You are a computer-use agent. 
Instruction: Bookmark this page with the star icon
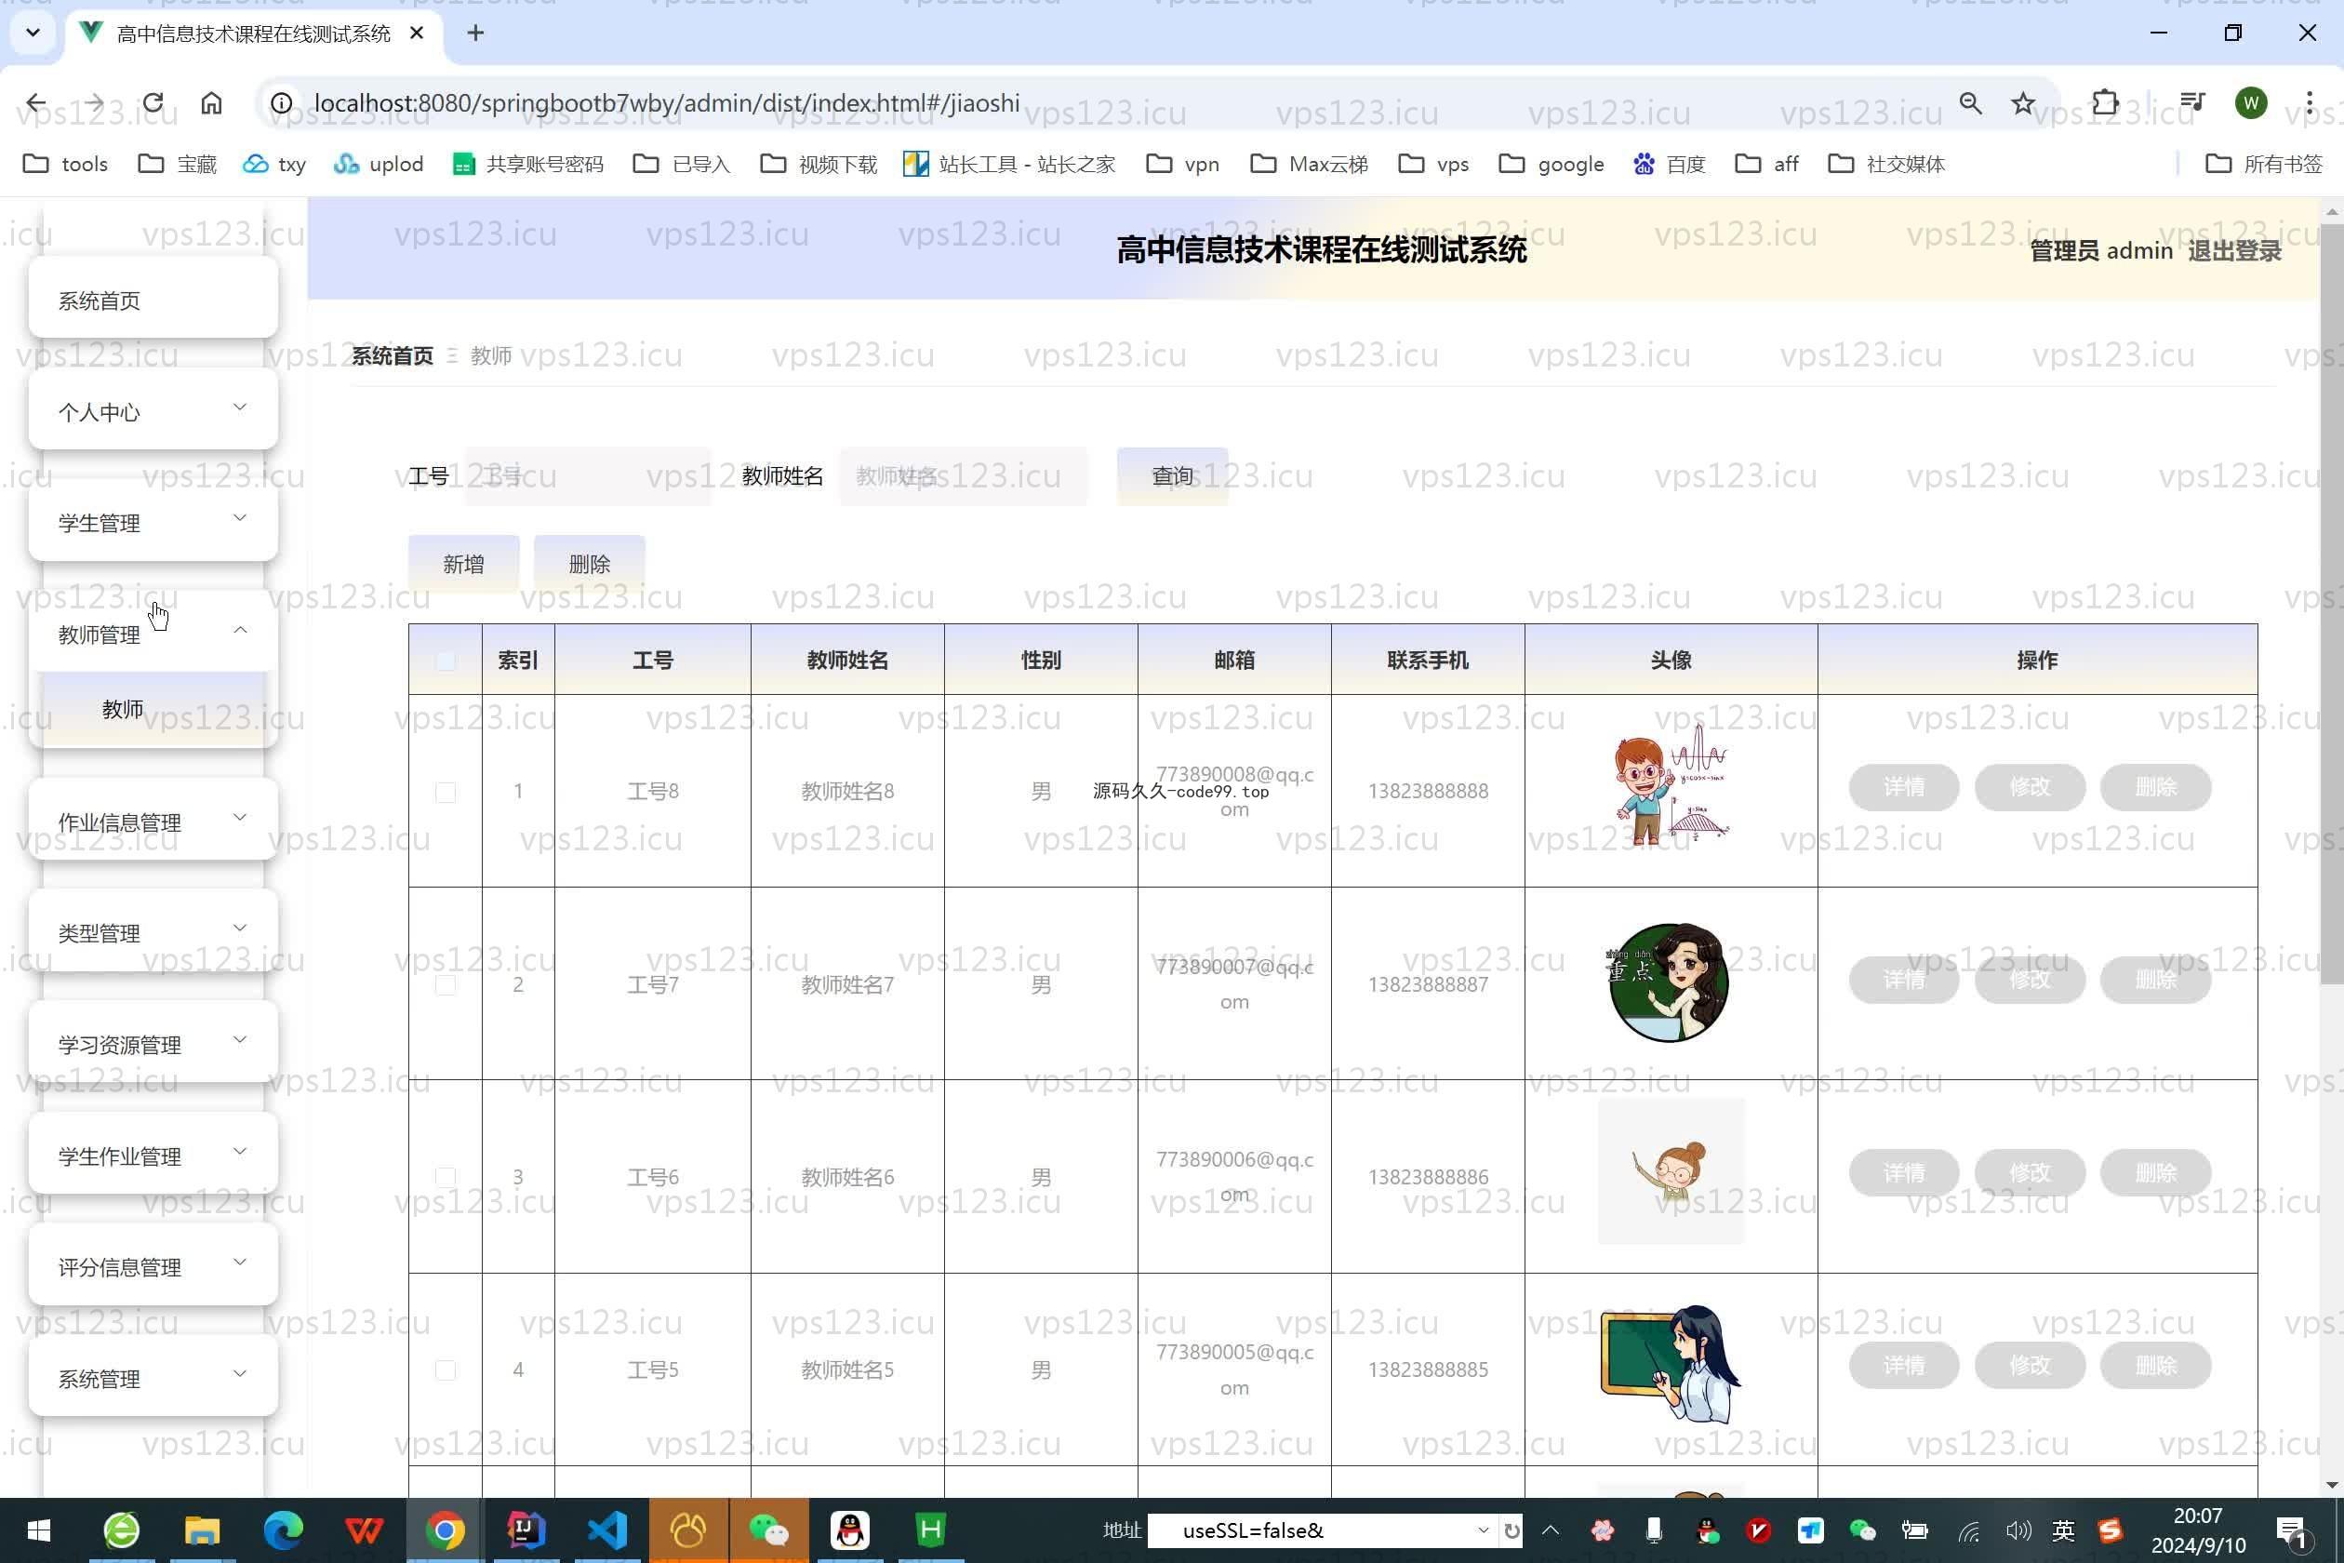pos(2022,102)
